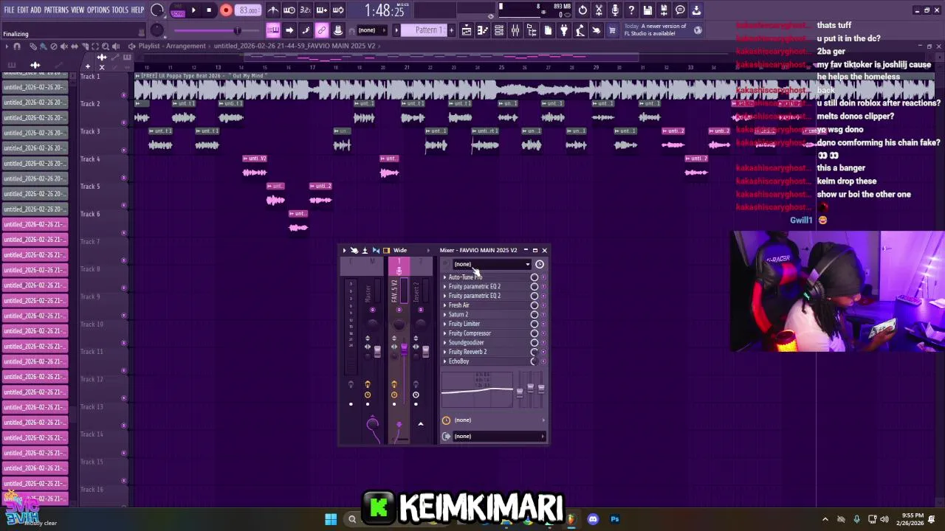
Task: Open Windows Start menu
Action: pyautogui.click(x=331, y=519)
